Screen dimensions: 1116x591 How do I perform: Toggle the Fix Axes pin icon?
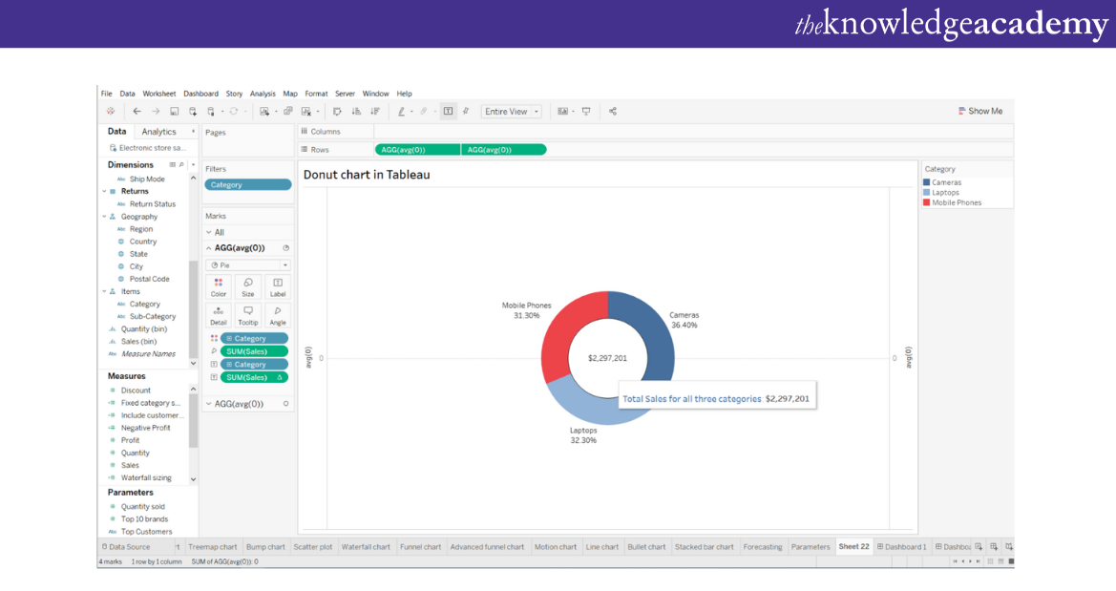(x=466, y=112)
